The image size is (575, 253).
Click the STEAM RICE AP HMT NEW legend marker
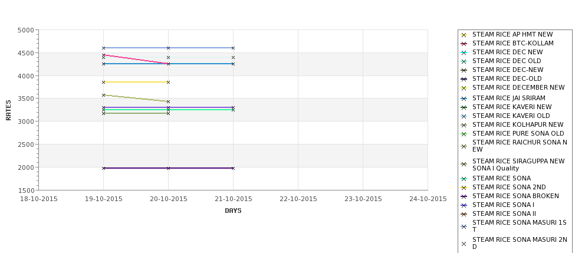tap(464, 35)
